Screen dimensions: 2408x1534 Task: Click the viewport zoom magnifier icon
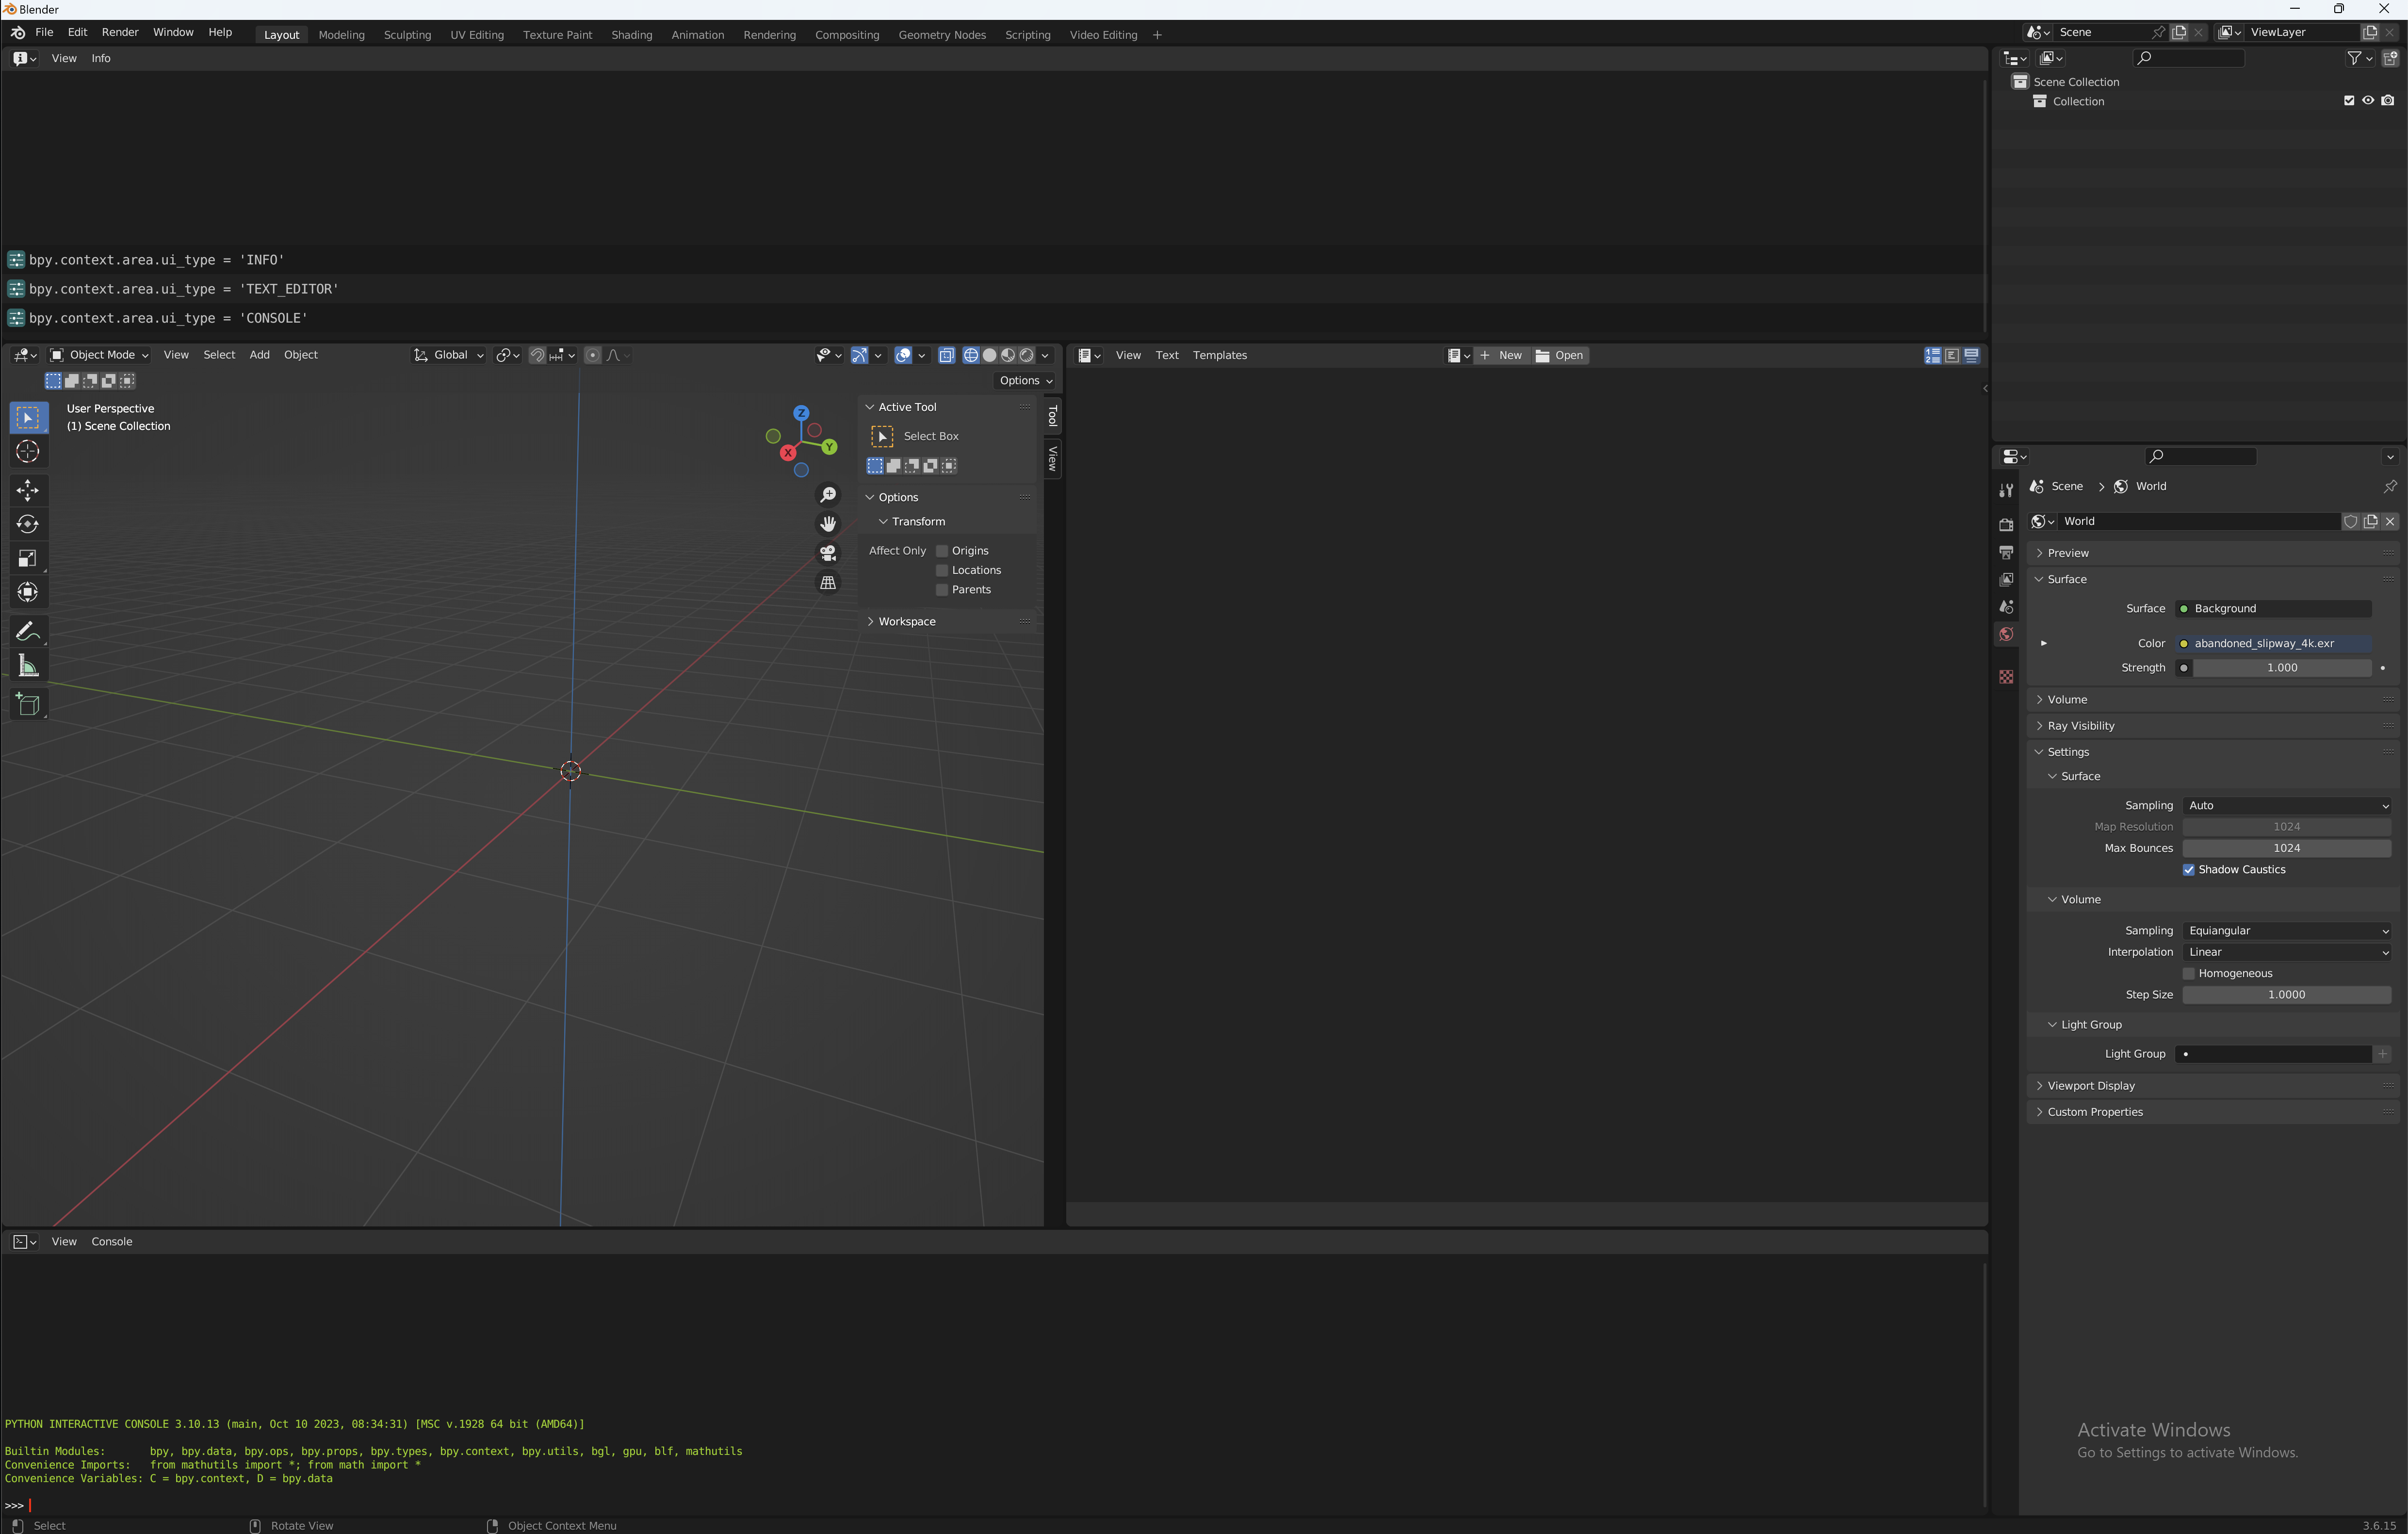[828, 495]
